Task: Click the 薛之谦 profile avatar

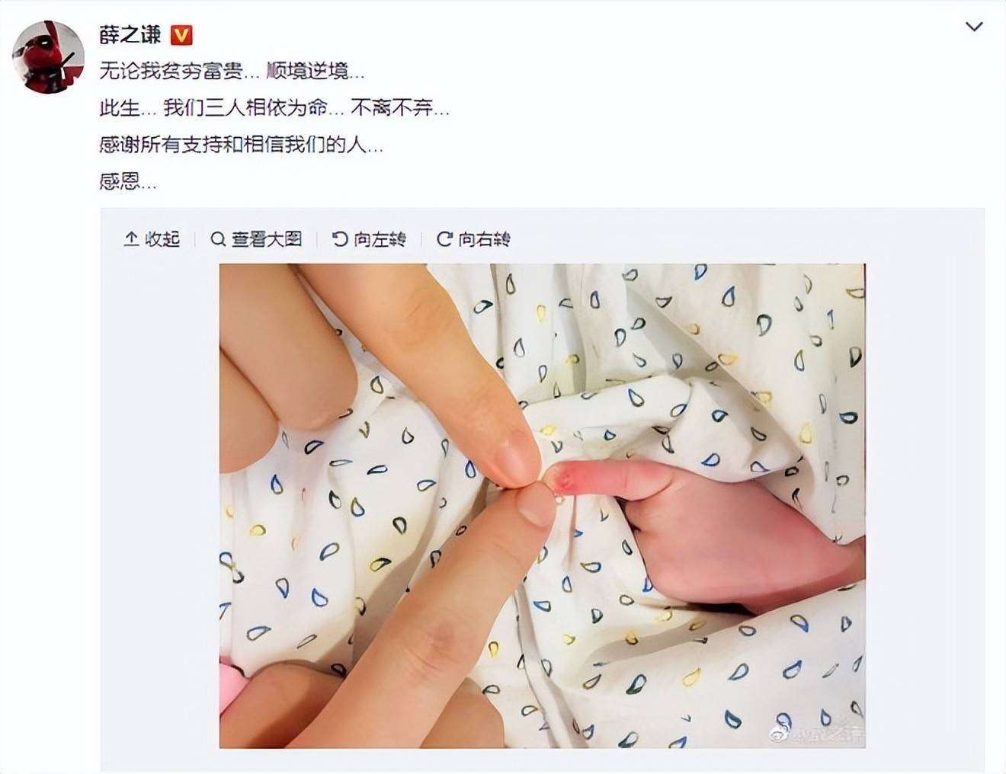Action: (x=48, y=56)
